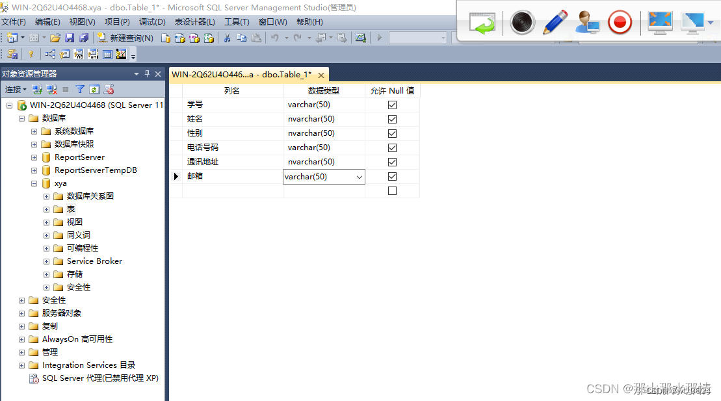Click the Undo arrow icon
721x401 pixels.
[275, 38]
